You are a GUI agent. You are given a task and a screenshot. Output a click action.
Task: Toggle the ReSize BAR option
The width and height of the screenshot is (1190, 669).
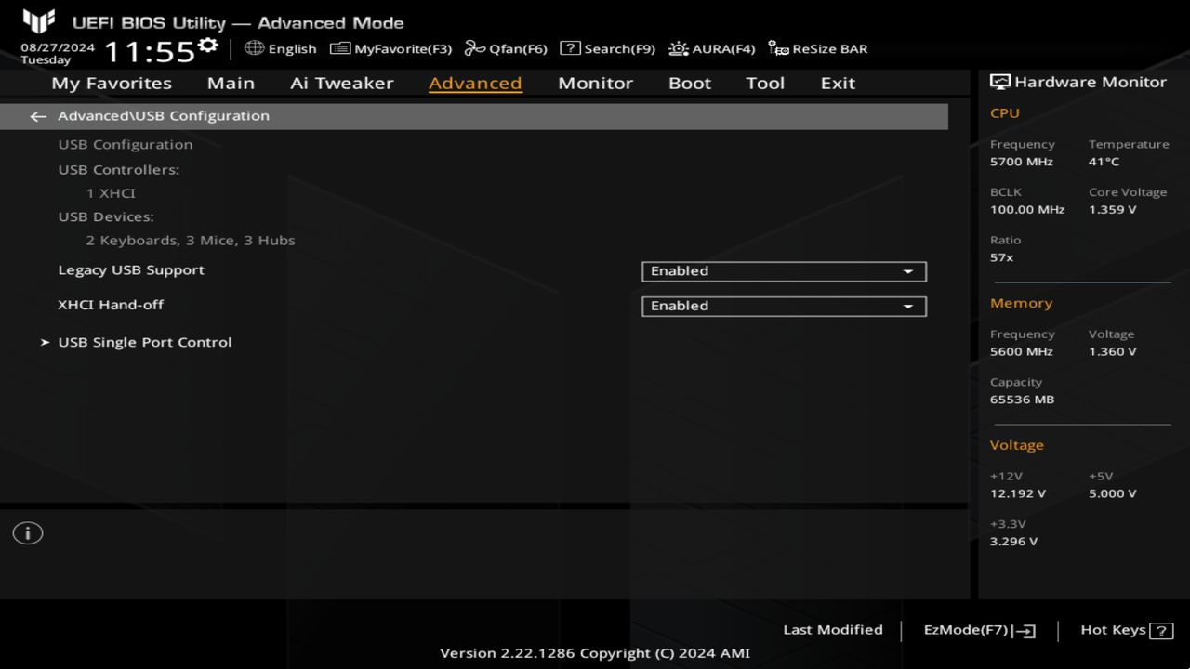[x=818, y=49]
